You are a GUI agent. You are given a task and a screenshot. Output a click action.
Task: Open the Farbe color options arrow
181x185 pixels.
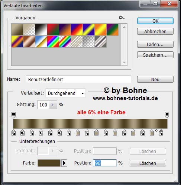[64, 163]
